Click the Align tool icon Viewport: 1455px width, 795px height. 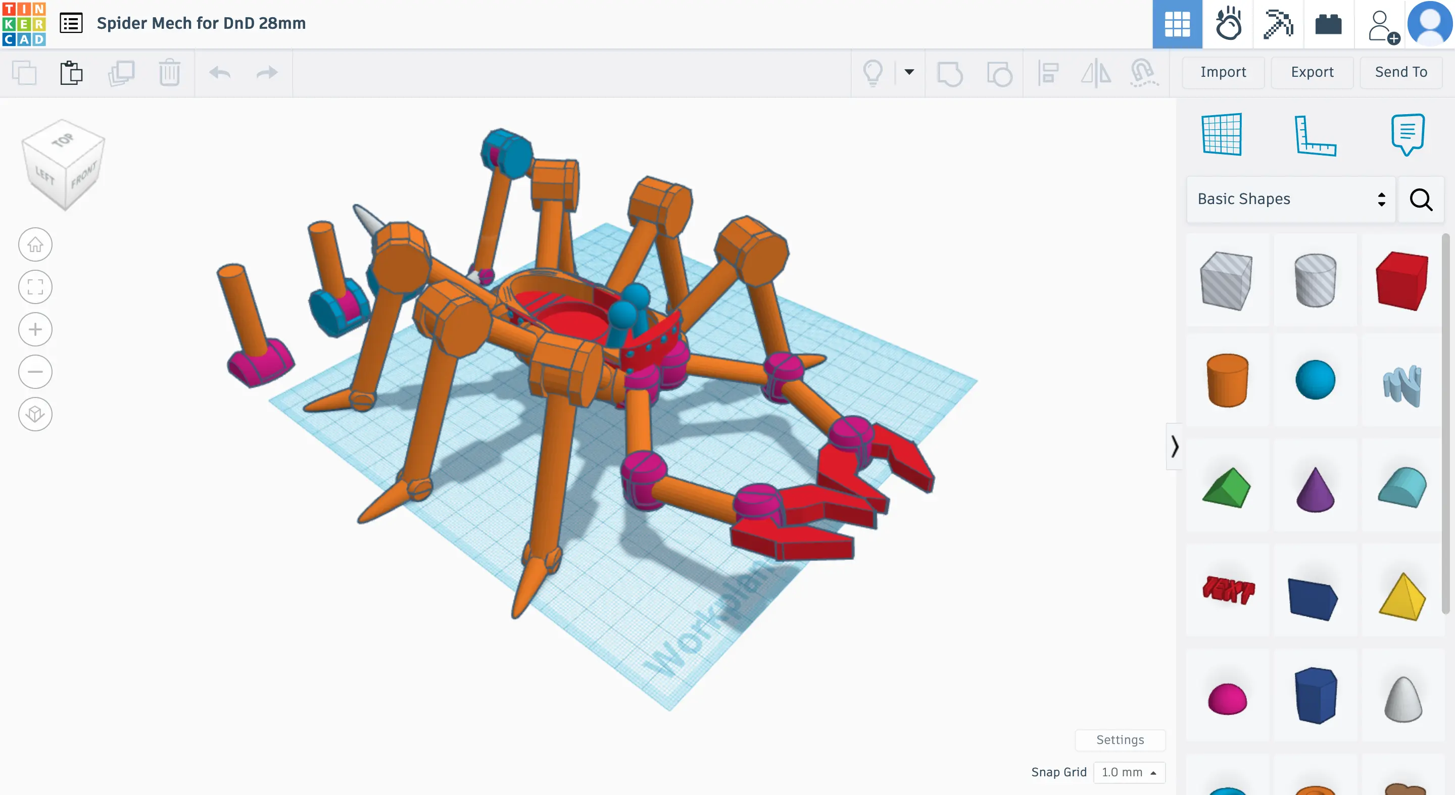click(1048, 73)
